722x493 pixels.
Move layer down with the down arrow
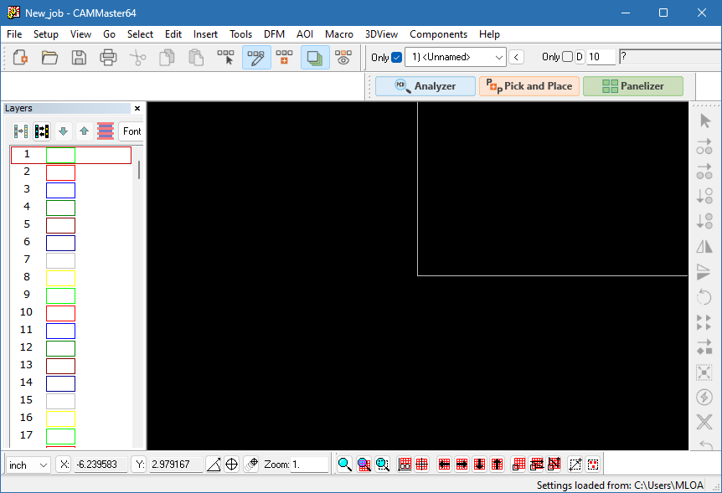[x=63, y=131]
